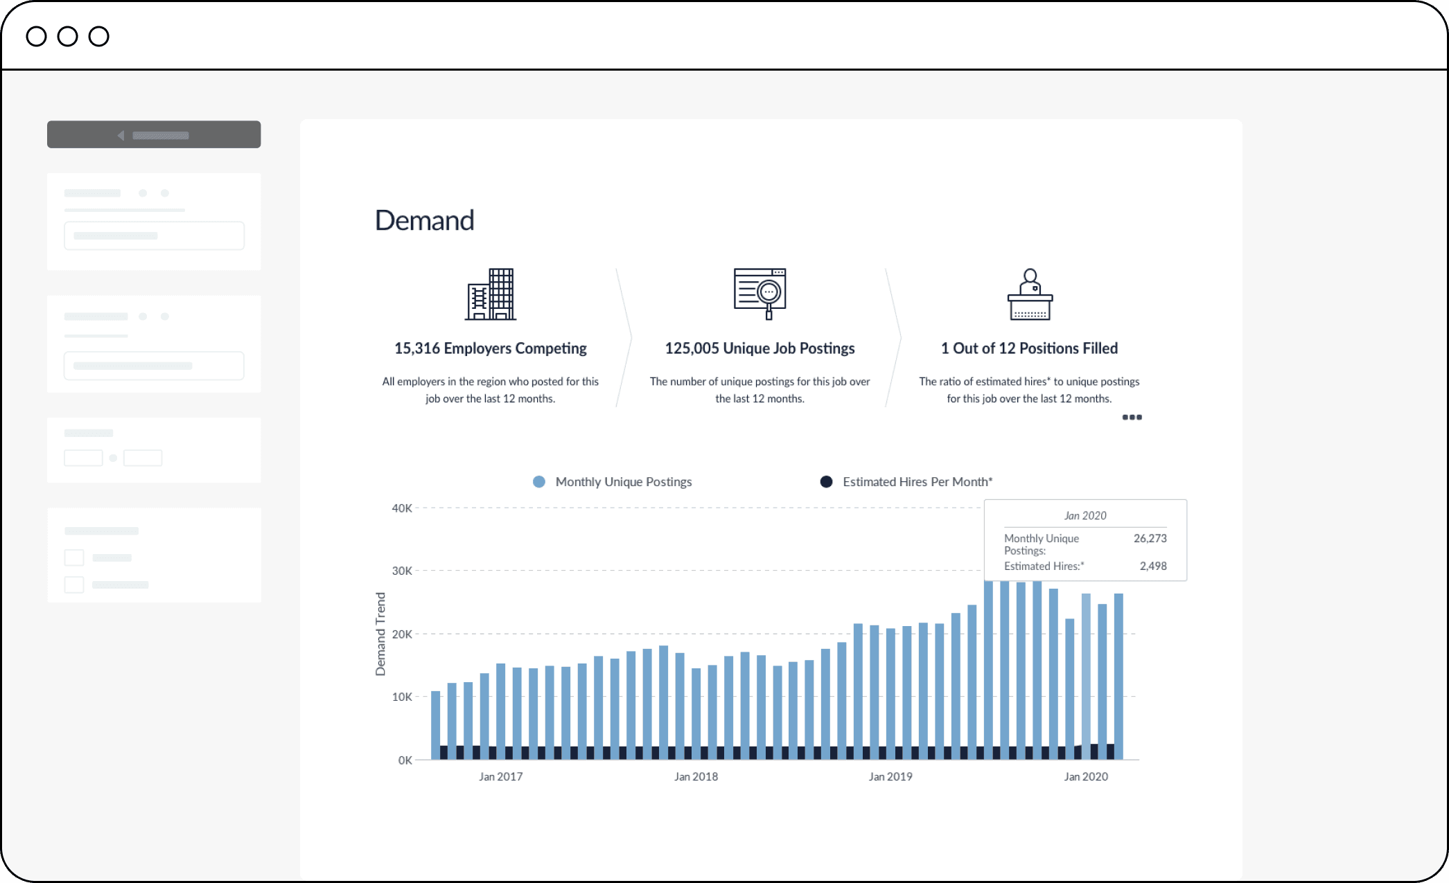
Task: Toggle Monthly Unique Postings legend dot
Action: tap(539, 482)
